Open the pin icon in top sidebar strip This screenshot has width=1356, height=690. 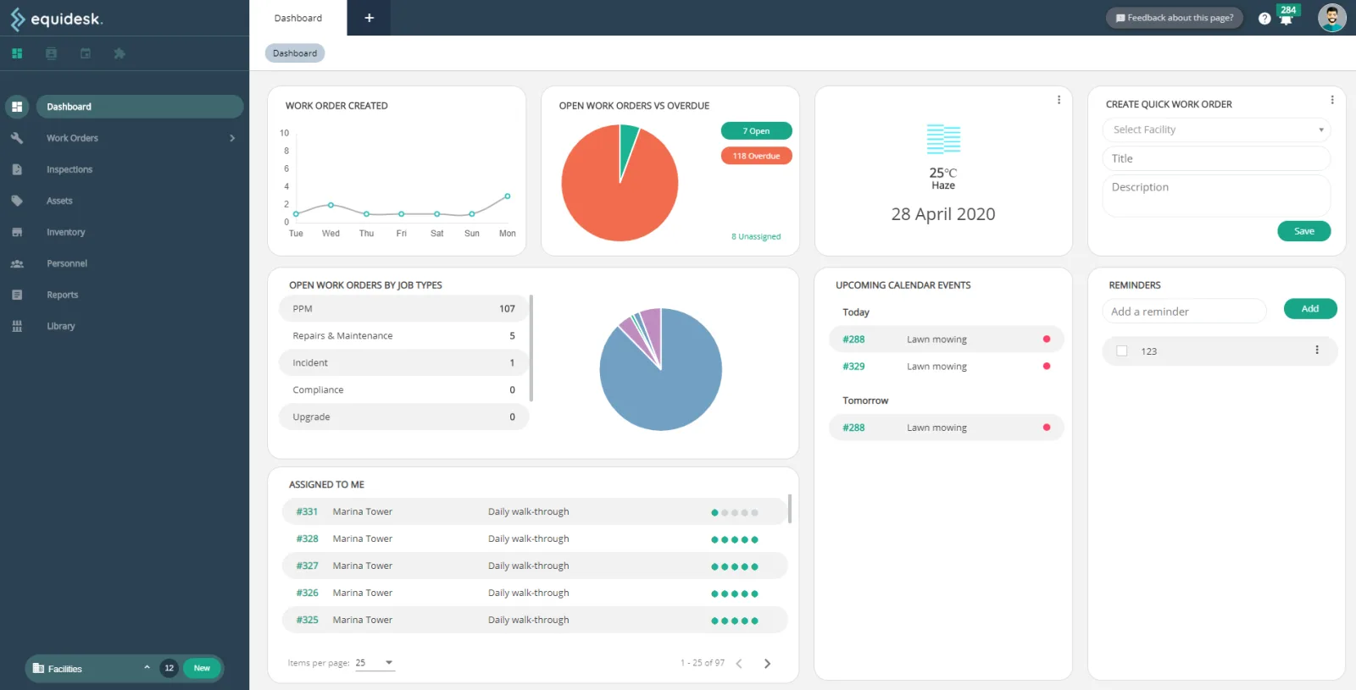119,53
